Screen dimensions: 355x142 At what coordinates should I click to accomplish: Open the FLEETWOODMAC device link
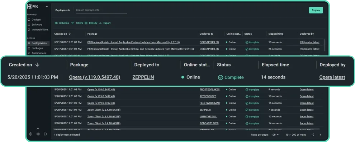tap(209, 103)
